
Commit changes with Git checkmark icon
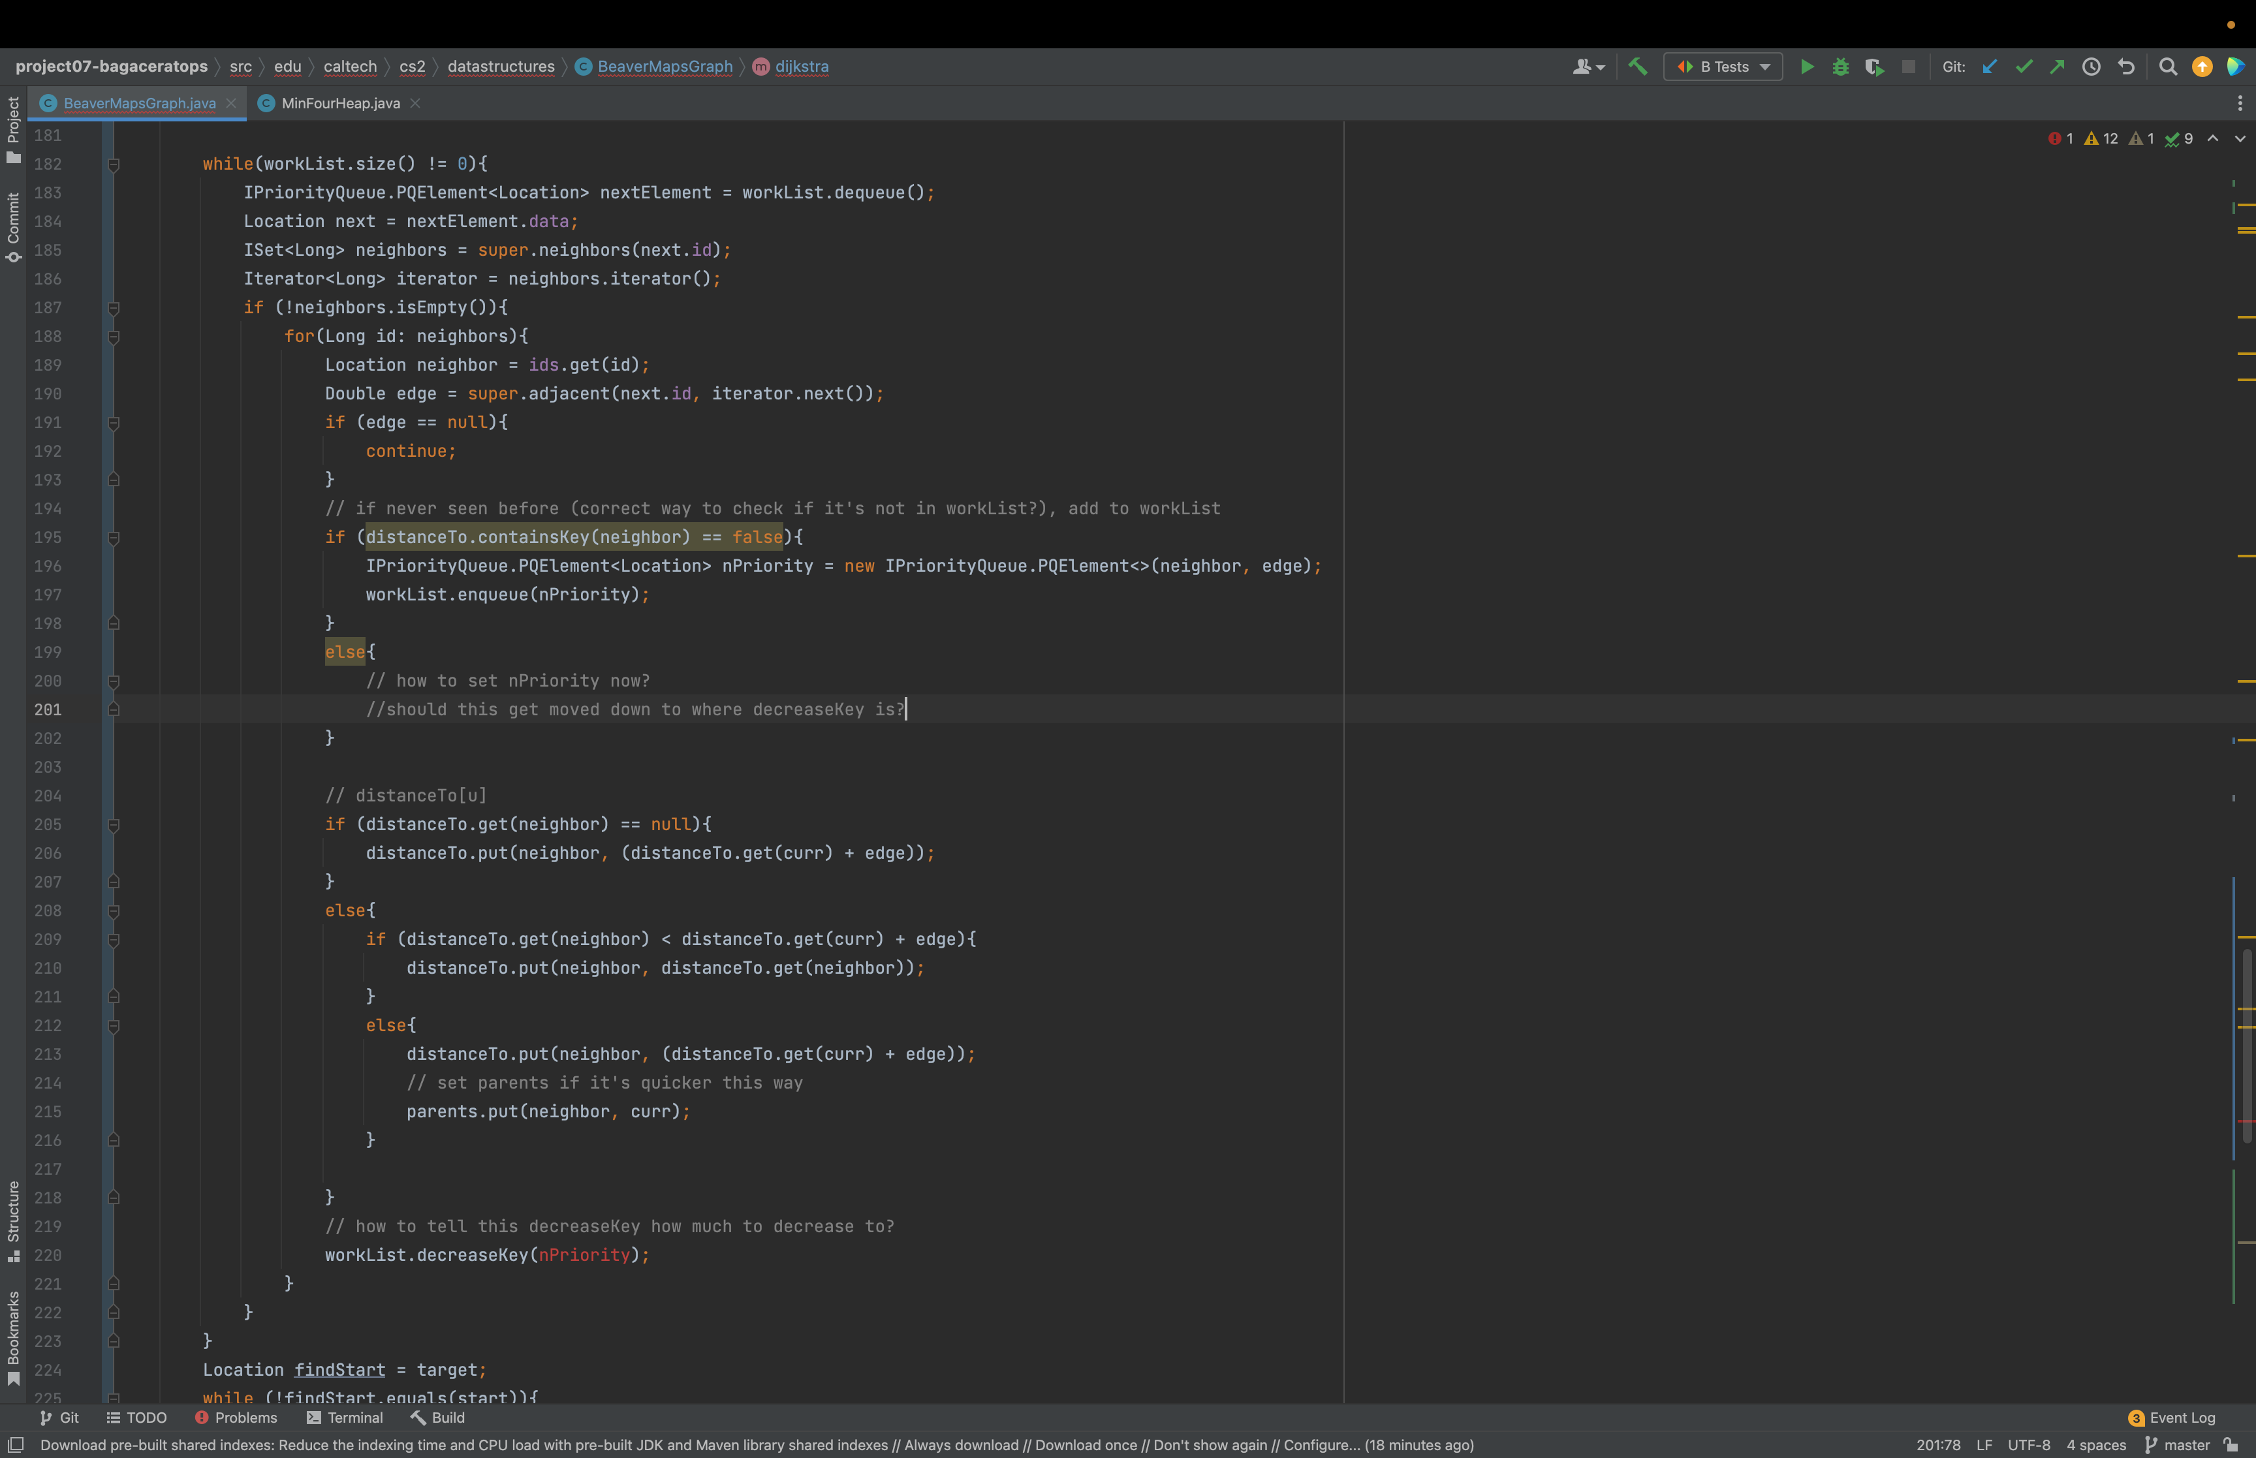[2023, 67]
